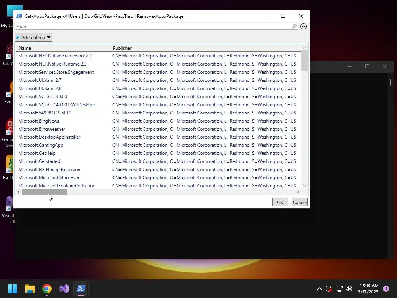Click the search magnifier icon in Filter box
The image size is (397, 298).
pyautogui.click(x=294, y=26)
